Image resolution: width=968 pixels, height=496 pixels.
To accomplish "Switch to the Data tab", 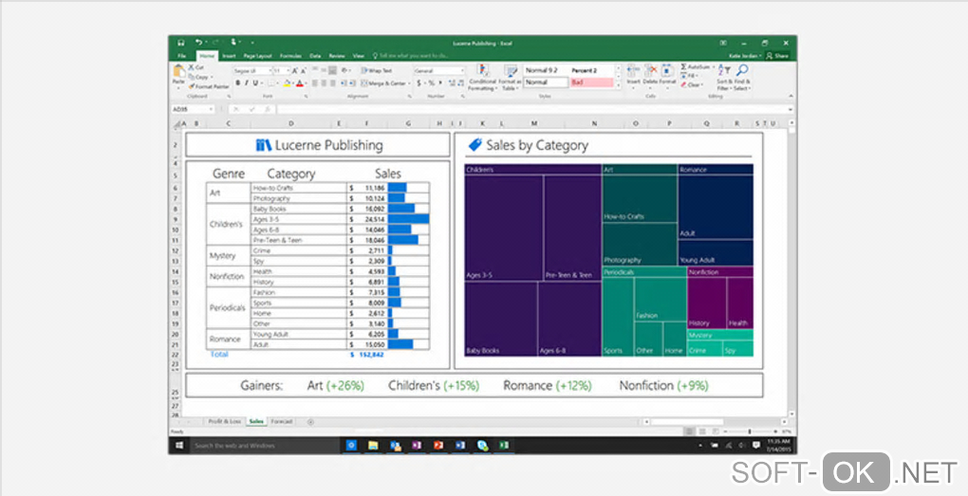I will pos(315,56).
